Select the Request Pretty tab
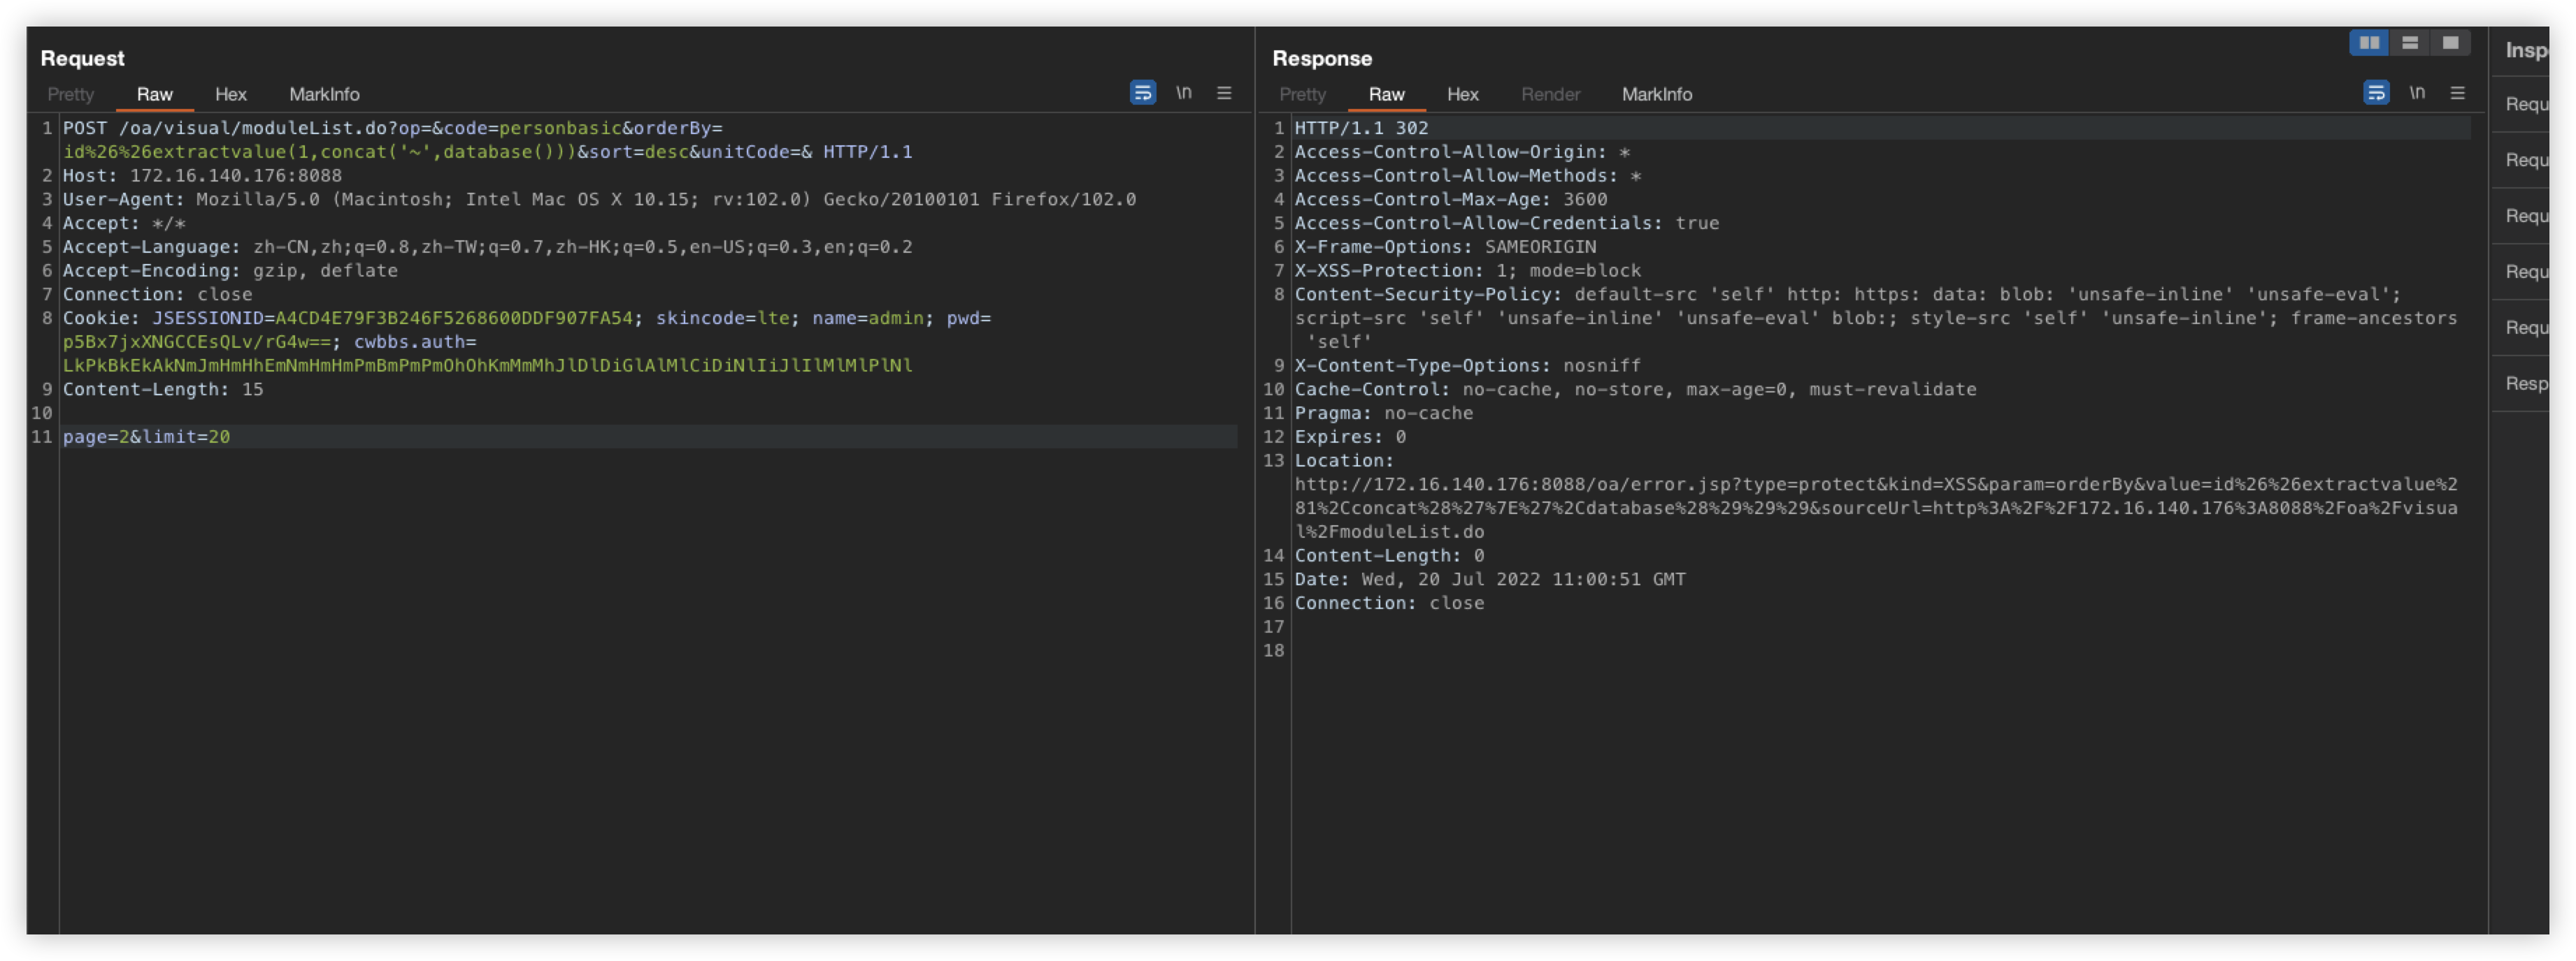The image size is (2576, 961). click(70, 94)
